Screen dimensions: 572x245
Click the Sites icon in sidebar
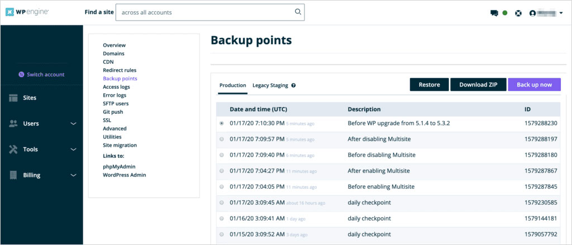pos(13,98)
